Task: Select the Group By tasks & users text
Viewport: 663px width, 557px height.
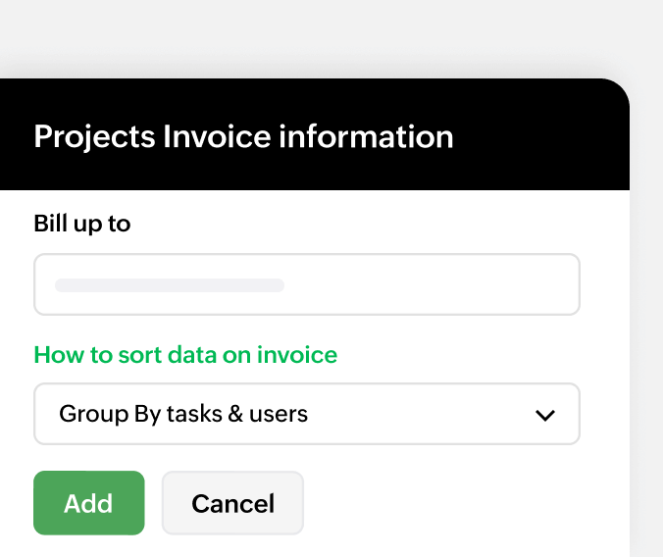Action: pyautogui.click(x=183, y=414)
